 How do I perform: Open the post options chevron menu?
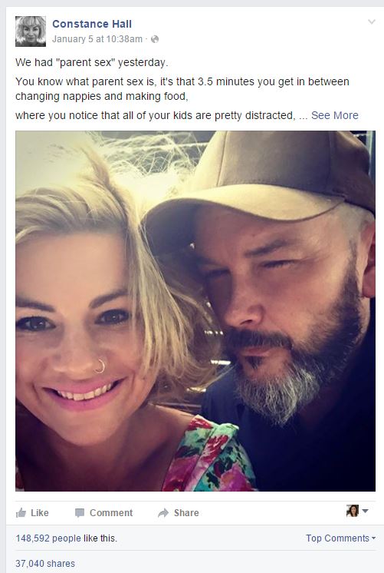(371, 22)
